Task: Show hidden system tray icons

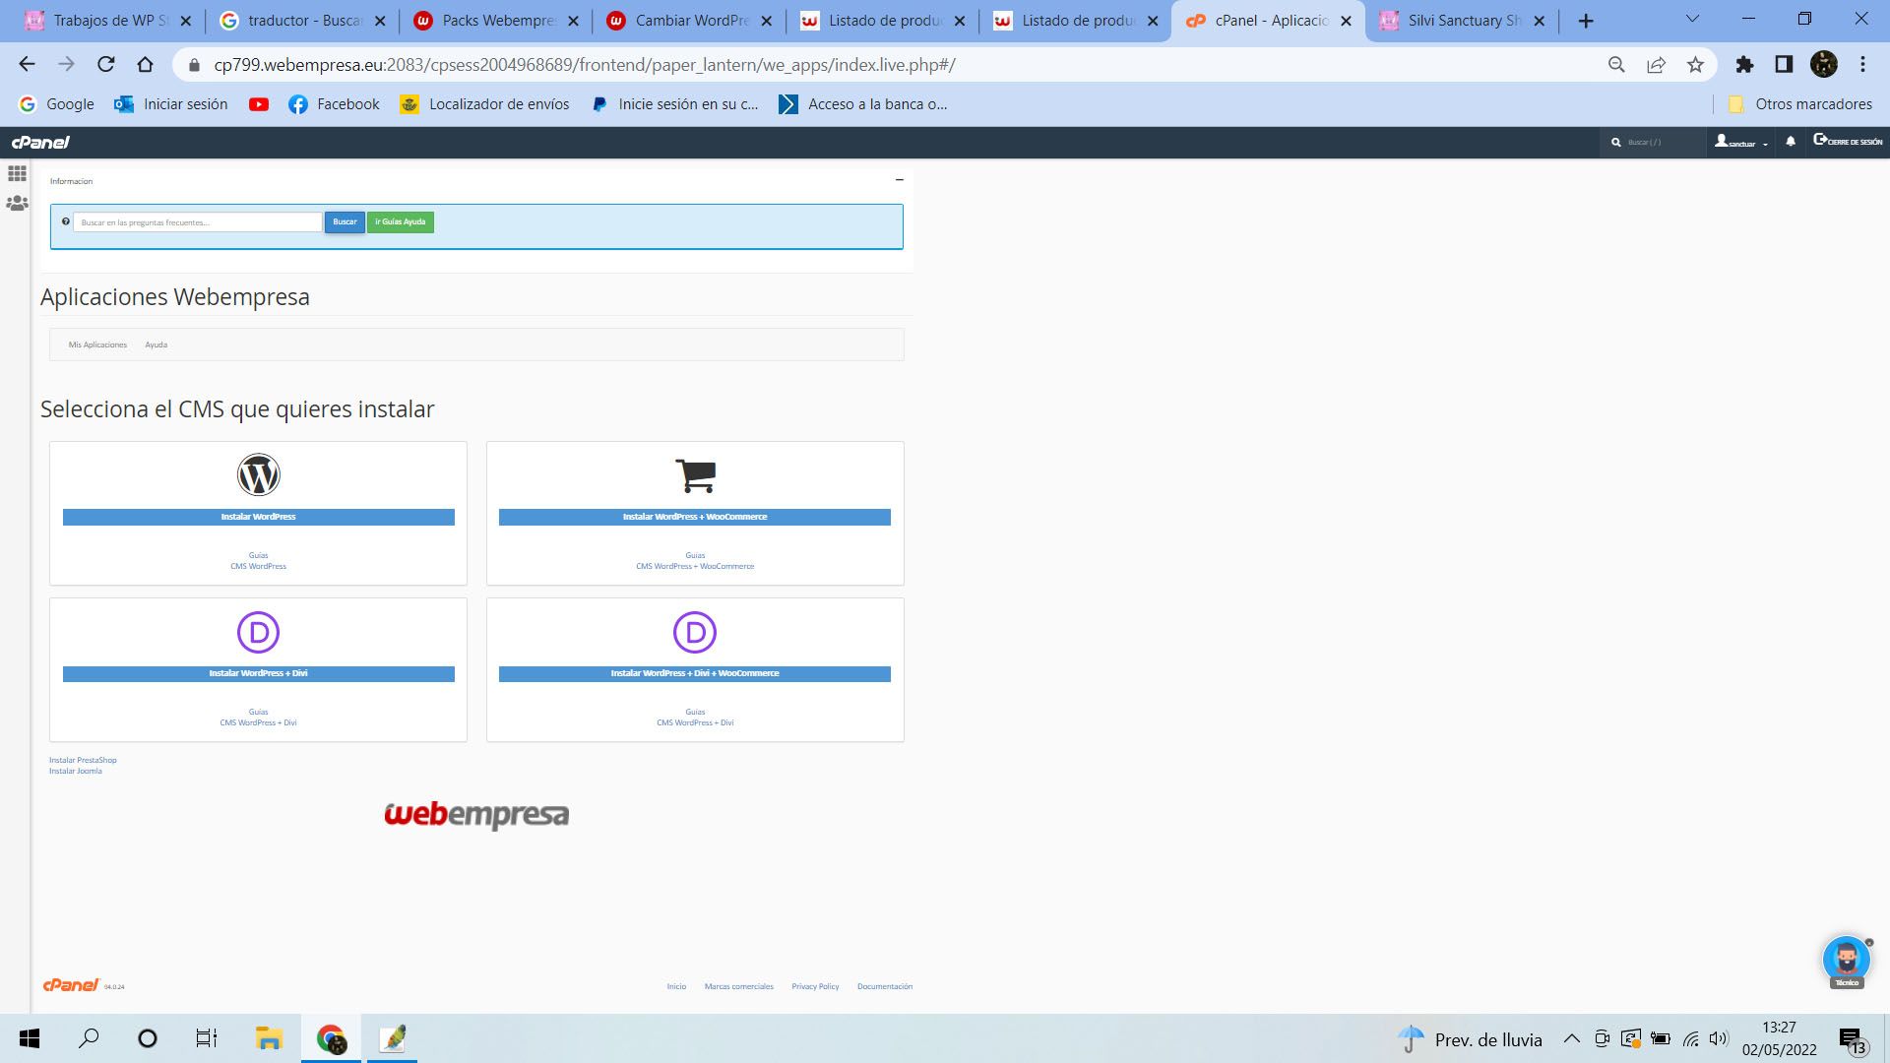Action: 1572,1038
